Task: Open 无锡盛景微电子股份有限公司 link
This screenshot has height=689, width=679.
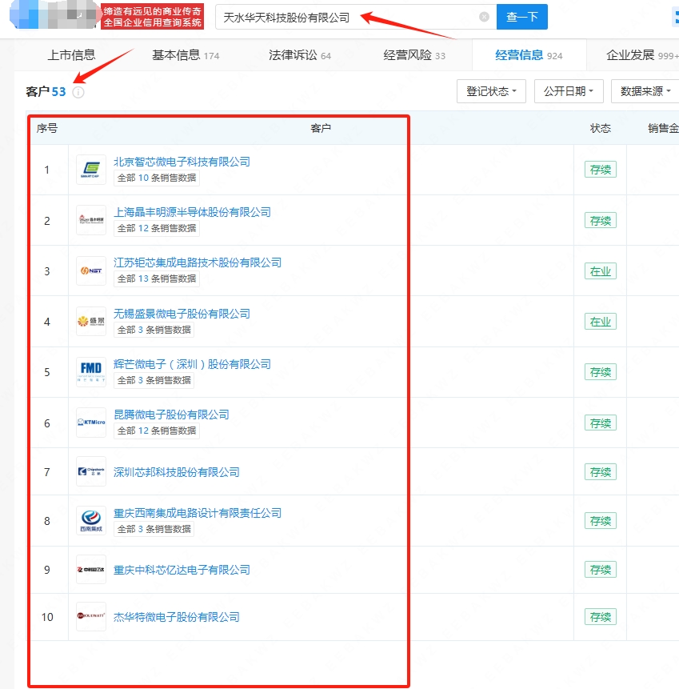Action: coord(182,314)
